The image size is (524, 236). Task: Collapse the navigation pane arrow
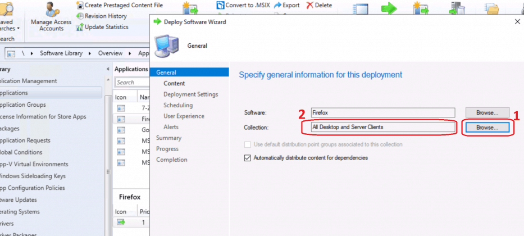pyautogui.click(x=108, y=69)
